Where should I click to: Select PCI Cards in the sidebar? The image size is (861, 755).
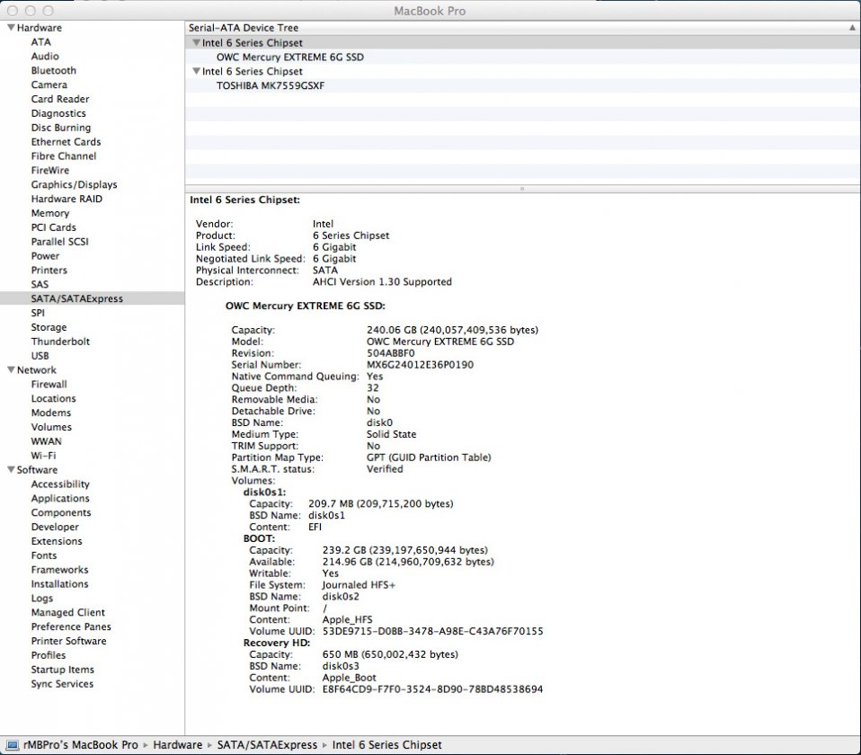click(54, 228)
